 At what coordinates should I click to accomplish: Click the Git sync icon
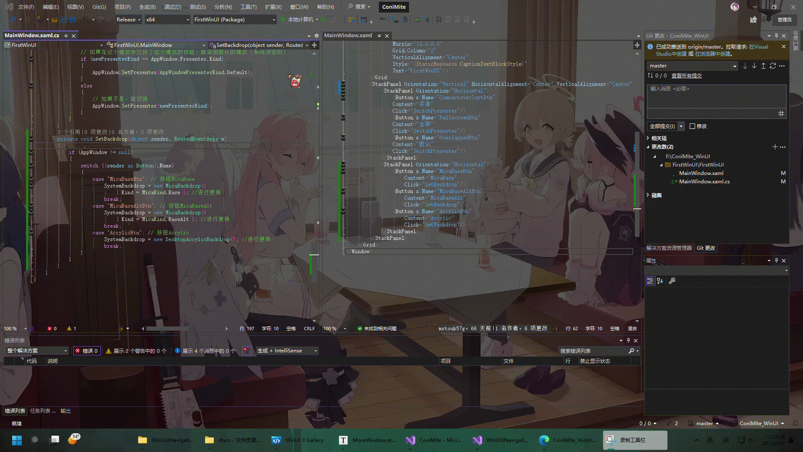[772, 66]
